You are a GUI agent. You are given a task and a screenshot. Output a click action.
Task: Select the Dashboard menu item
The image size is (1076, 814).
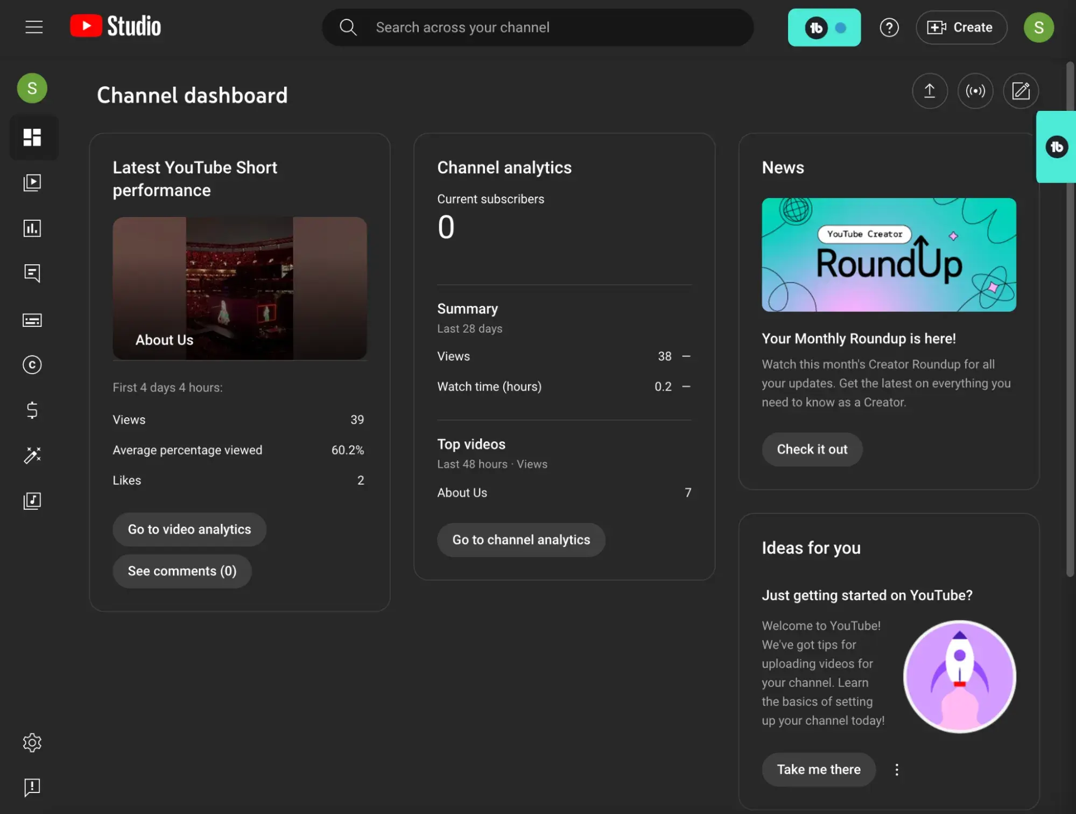[32, 137]
